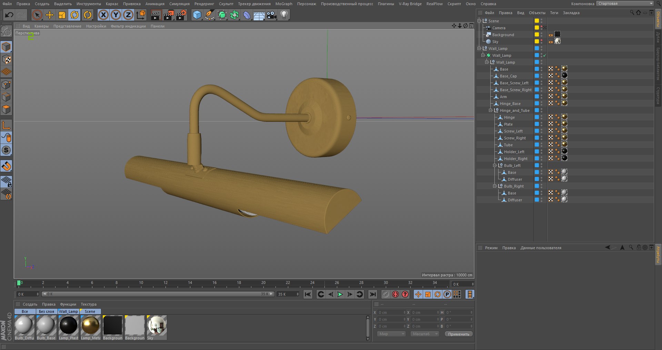Render the active view
Viewport: 662px width, 350px height.
pos(156,15)
